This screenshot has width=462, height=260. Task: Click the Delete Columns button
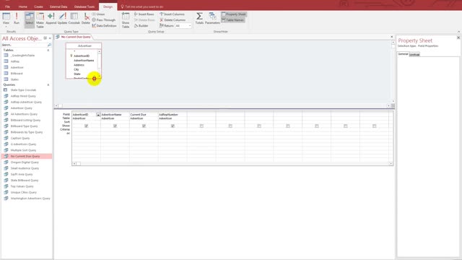[173, 20]
